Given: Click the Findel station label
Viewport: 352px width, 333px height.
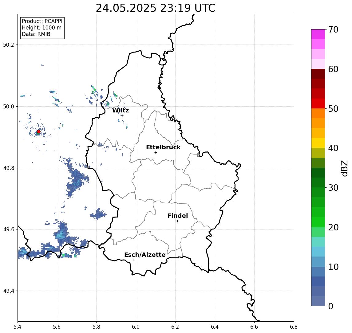Looking at the screenshot, I should 178,216.
